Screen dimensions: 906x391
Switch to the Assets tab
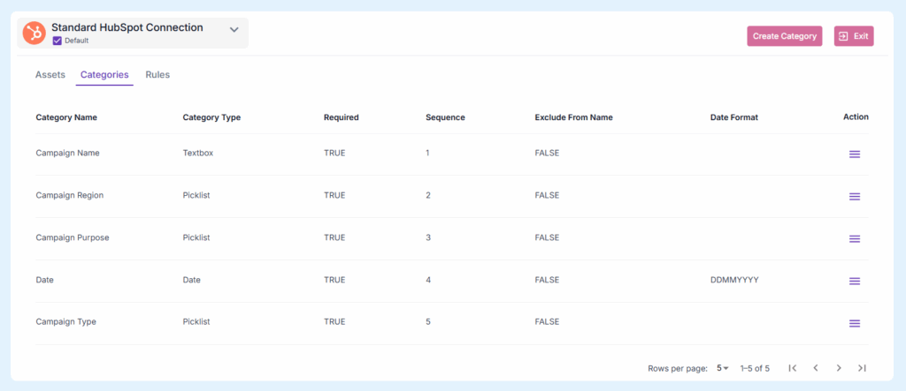click(x=50, y=75)
